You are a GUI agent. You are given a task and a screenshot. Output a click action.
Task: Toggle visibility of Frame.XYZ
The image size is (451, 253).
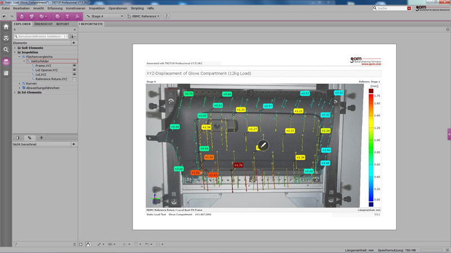pos(74,66)
